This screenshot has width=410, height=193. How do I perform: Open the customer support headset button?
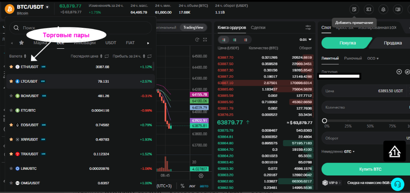coord(398,184)
